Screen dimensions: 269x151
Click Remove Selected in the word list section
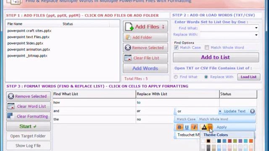[29, 96]
